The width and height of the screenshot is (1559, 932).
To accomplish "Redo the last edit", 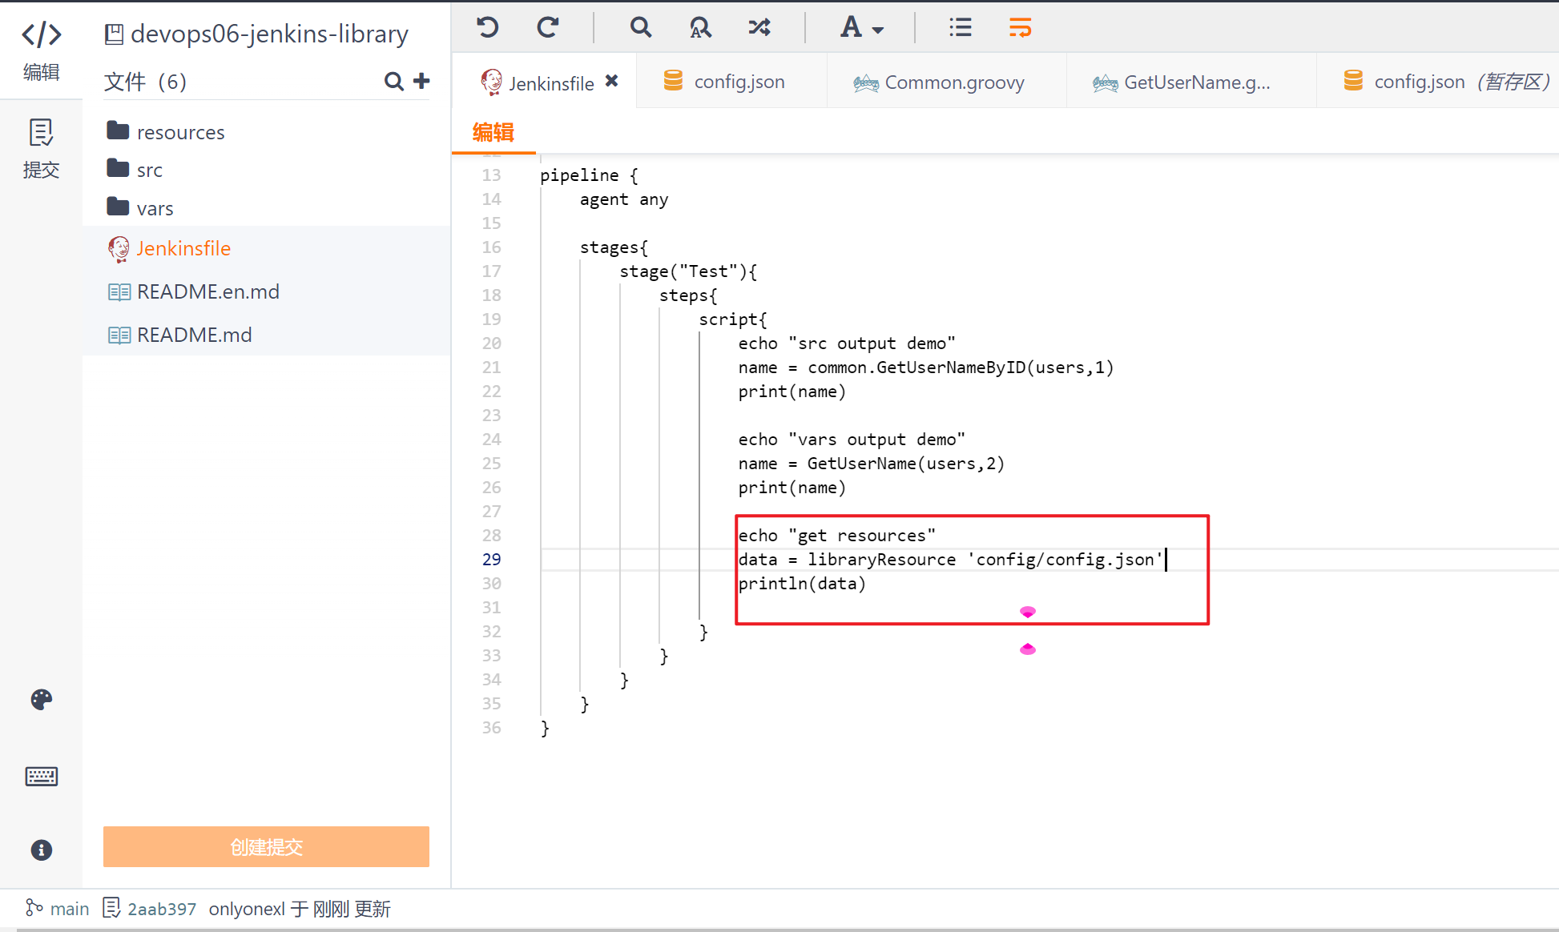I will tap(548, 28).
